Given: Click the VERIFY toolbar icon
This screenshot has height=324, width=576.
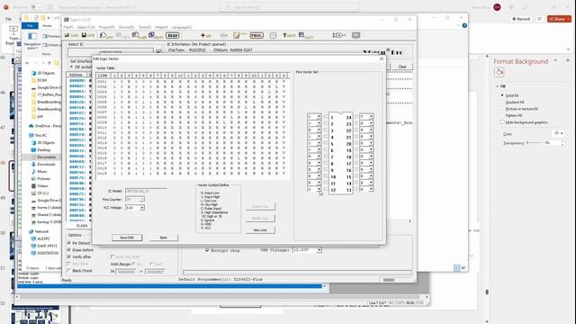Looking at the screenshot, I should tap(156, 35).
